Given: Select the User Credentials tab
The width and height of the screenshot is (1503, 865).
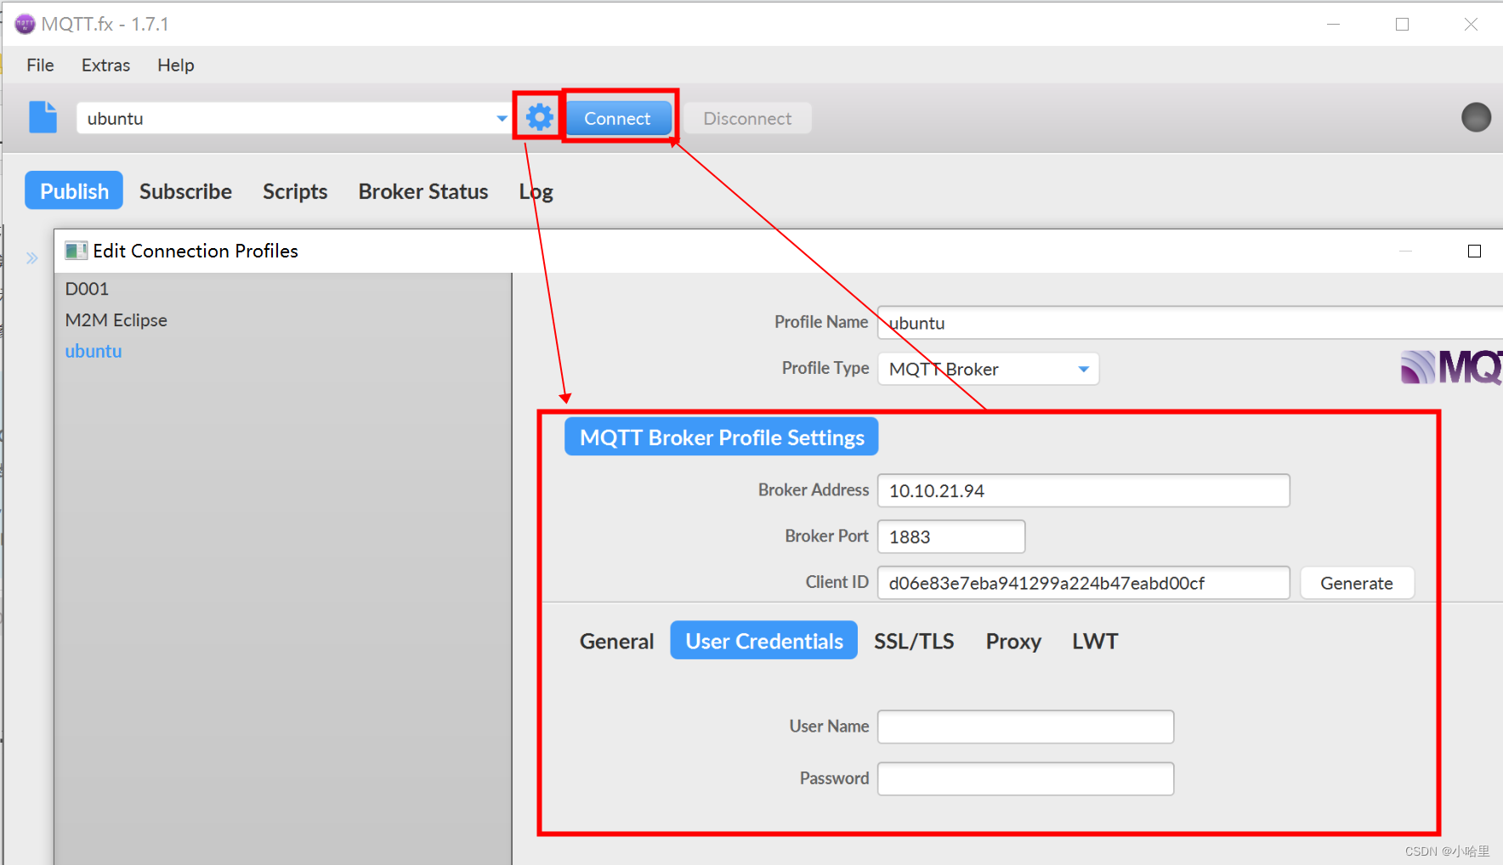Looking at the screenshot, I should point(764,641).
